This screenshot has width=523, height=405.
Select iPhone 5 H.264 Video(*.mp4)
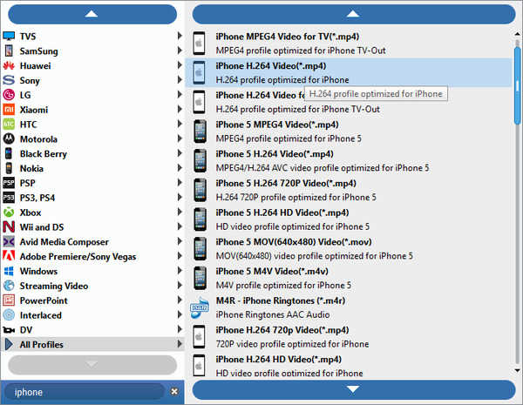349,160
